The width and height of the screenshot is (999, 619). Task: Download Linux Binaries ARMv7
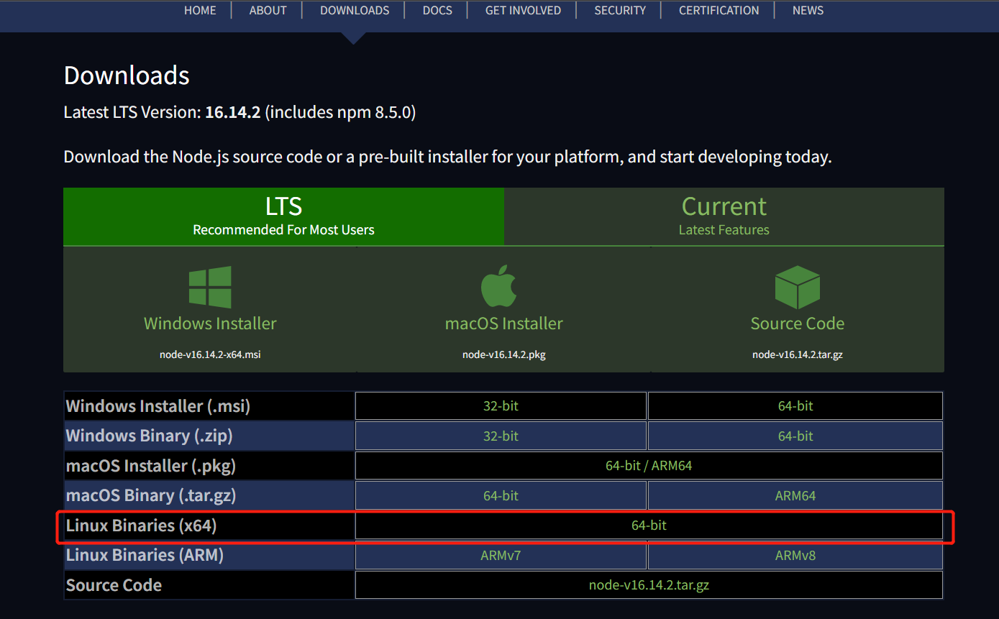[501, 555]
